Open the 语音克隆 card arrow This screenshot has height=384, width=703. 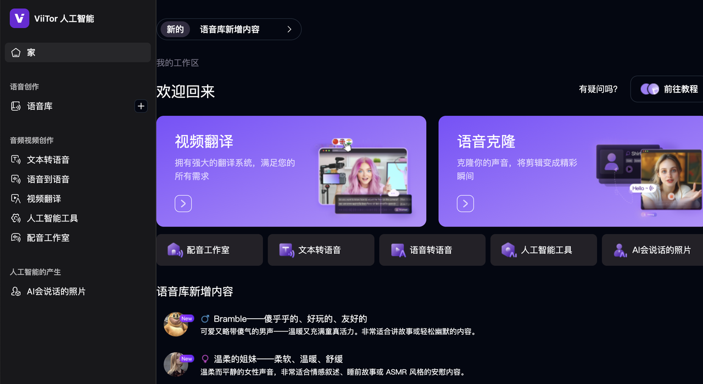click(x=465, y=204)
